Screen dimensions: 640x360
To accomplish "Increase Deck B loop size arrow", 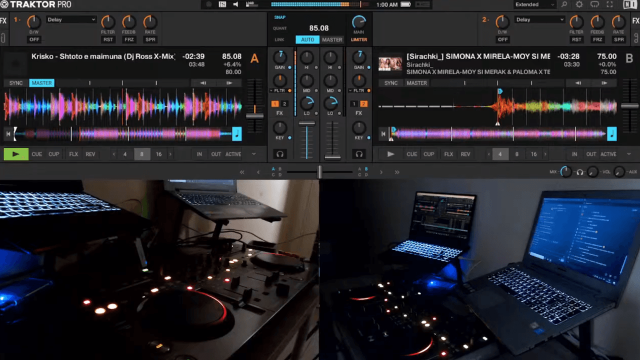I will 545,154.
